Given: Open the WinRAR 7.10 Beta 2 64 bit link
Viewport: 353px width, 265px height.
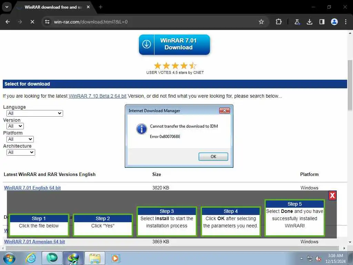Looking at the screenshot, I should tap(98, 96).
